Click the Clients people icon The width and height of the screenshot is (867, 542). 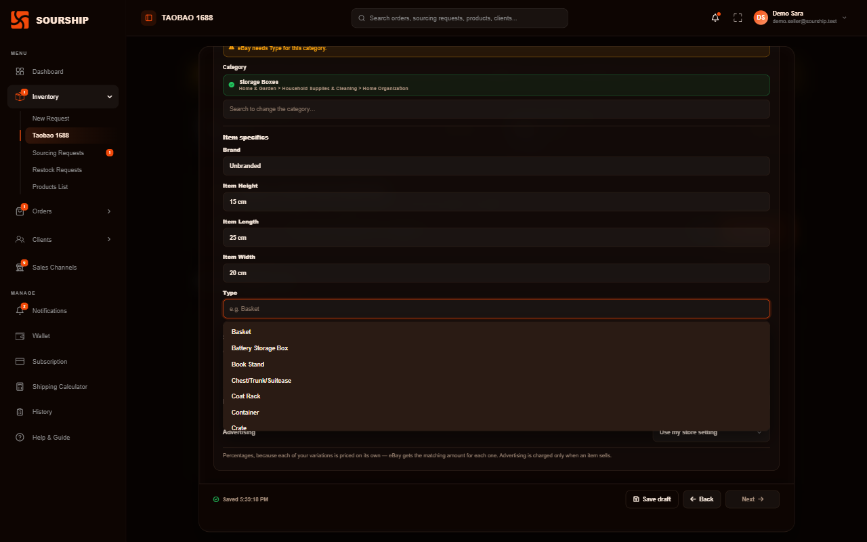[x=20, y=239]
